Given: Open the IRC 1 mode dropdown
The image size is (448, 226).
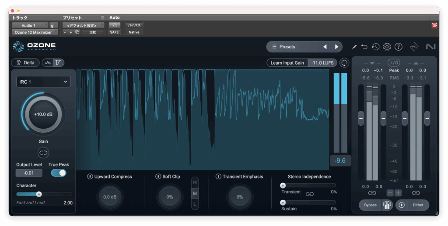Looking at the screenshot, I should pos(43,82).
